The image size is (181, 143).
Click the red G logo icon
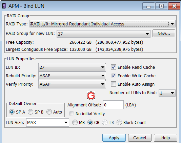[91, 96]
